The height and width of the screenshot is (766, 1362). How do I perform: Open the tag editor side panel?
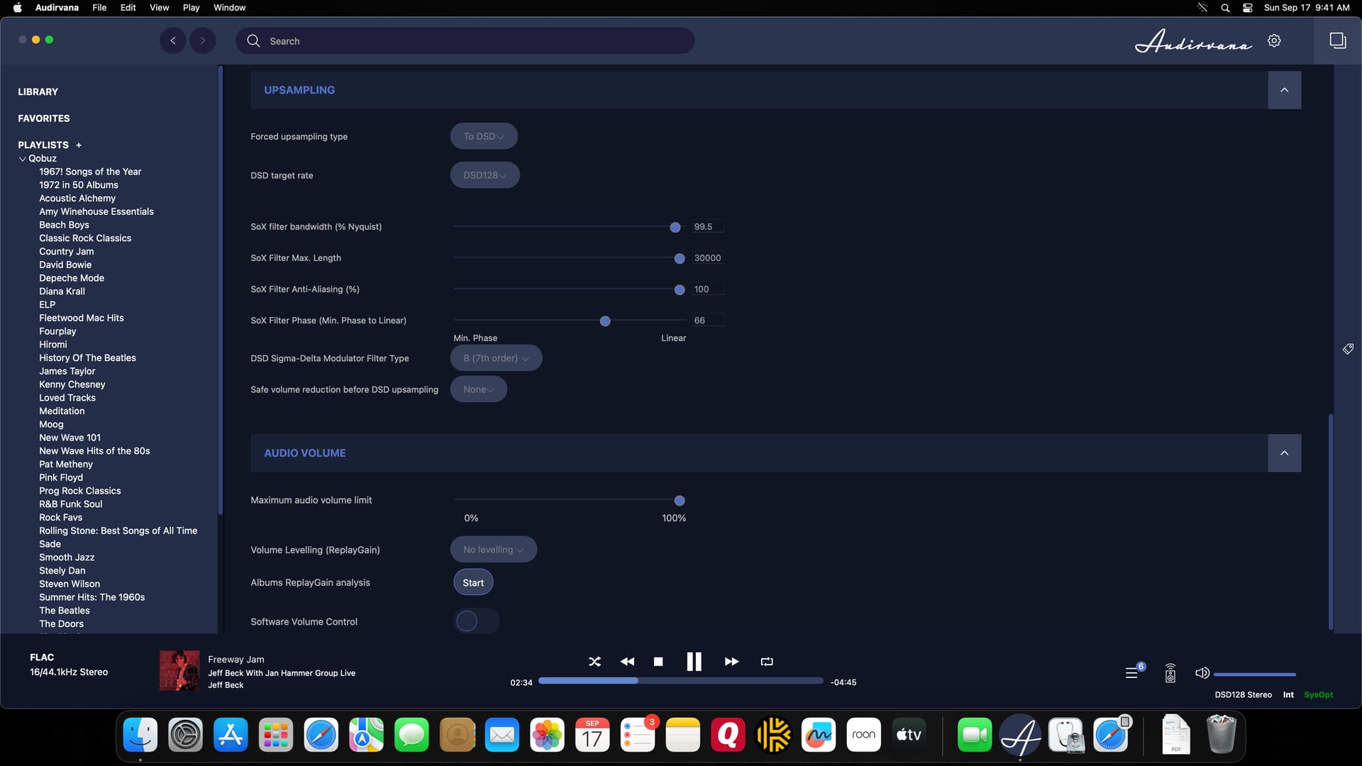1348,348
